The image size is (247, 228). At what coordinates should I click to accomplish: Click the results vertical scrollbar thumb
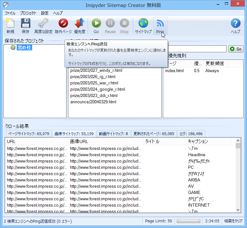[238, 145]
